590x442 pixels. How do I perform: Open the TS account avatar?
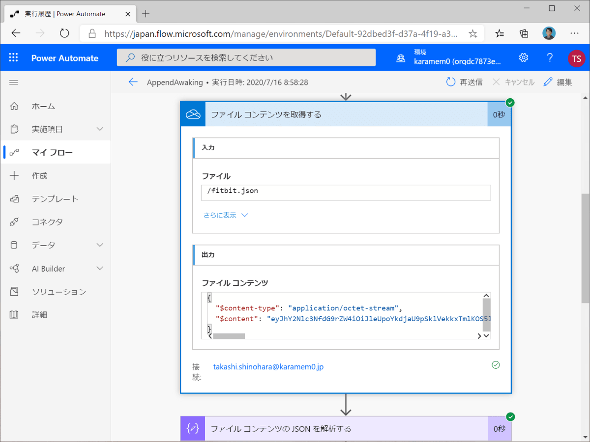pyautogui.click(x=576, y=58)
